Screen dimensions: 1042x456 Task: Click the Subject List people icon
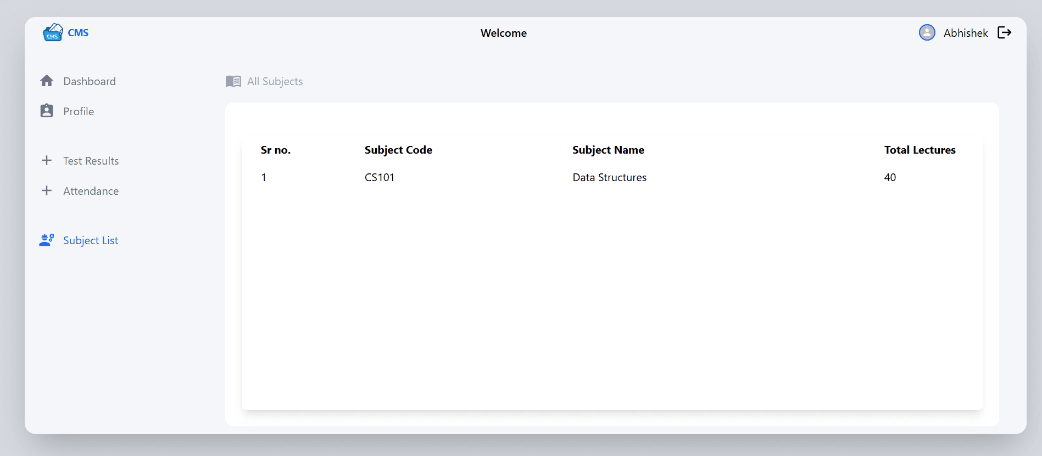[x=47, y=240]
